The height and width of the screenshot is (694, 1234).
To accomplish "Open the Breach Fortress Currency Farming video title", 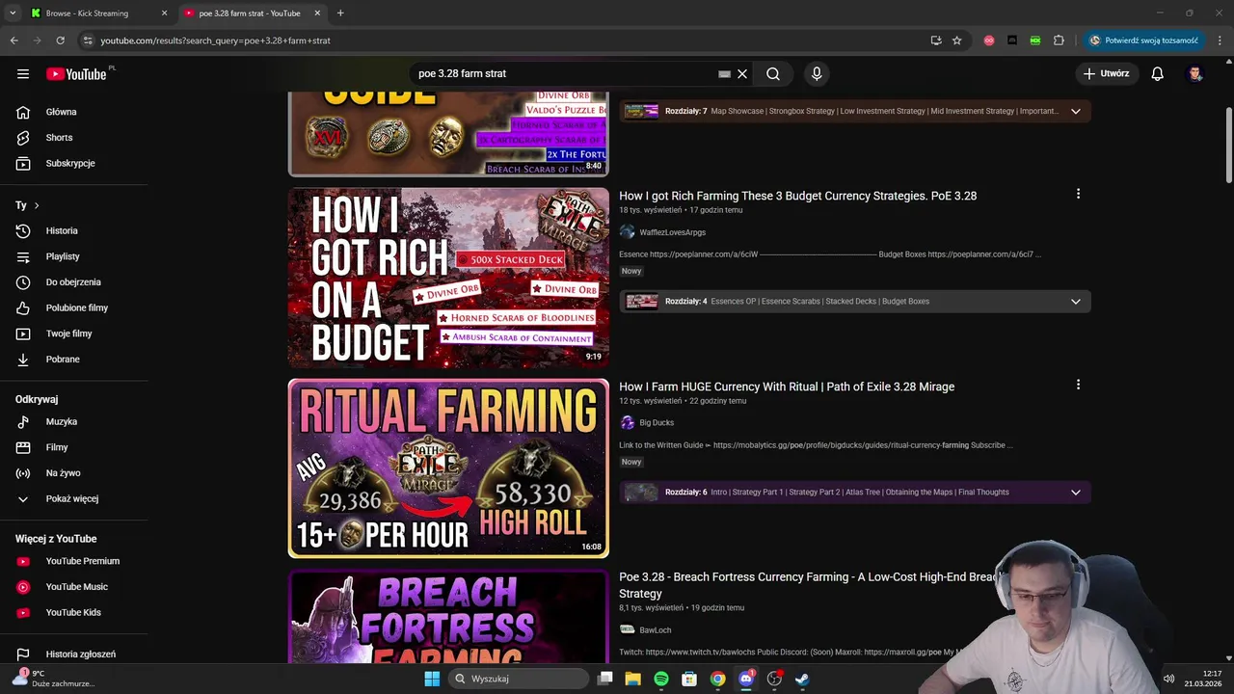I will click(809, 585).
